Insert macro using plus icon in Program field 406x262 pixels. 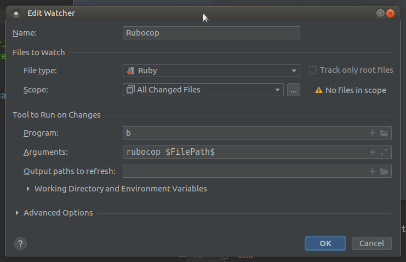coord(373,133)
